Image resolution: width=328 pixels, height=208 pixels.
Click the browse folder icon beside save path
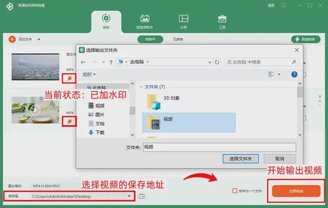(142, 196)
